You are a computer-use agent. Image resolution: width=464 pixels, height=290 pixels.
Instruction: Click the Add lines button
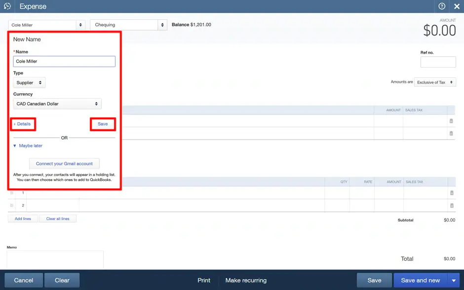click(x=23, y=219)
